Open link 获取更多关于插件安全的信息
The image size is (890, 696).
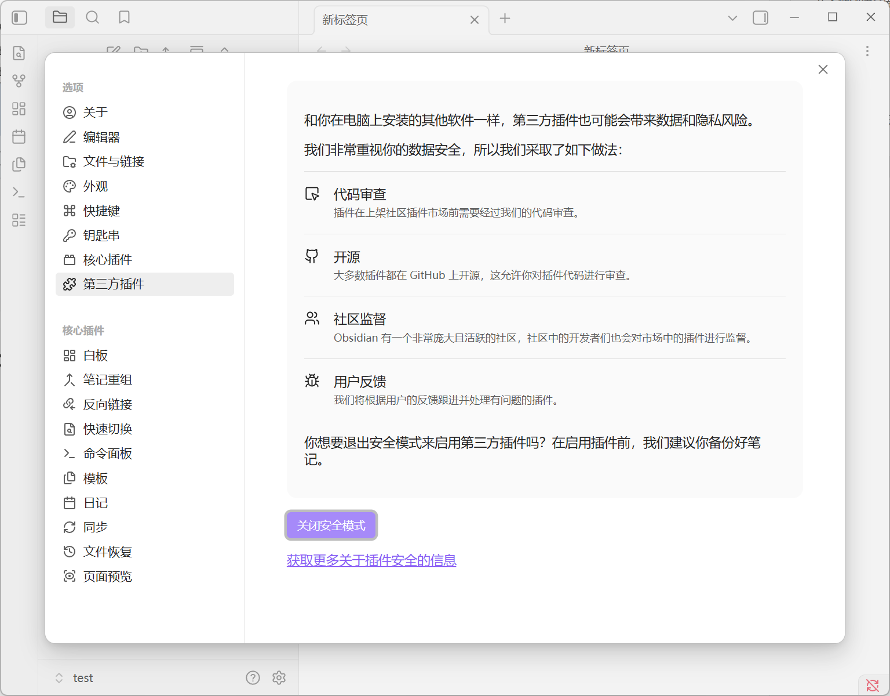(371, 560)
